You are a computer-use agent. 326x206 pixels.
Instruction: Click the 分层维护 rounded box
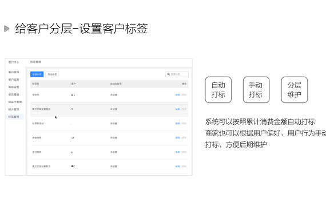(x=294, y=90)
